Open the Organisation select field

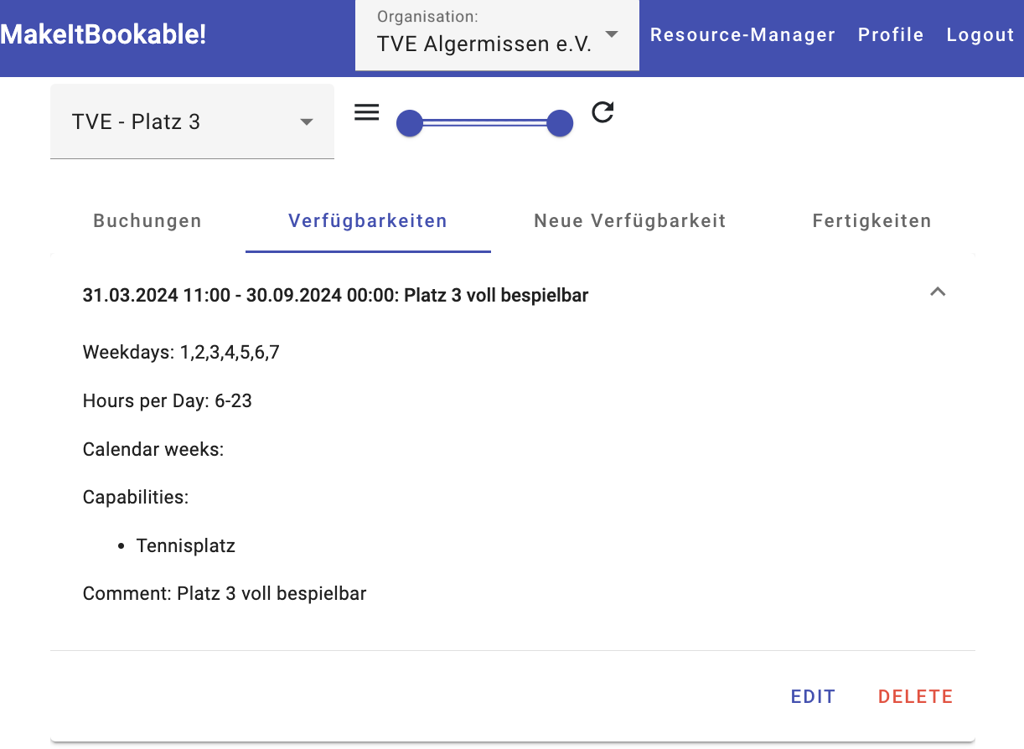(484, 35)
